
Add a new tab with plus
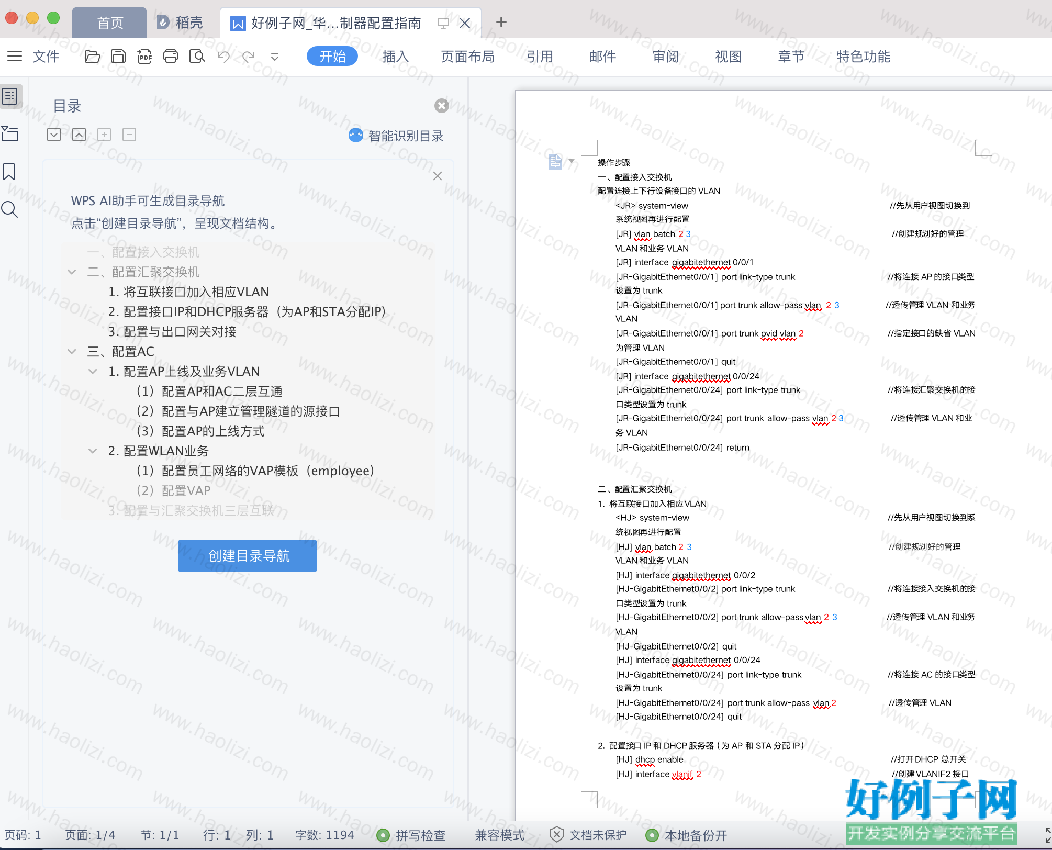point(501,22)
